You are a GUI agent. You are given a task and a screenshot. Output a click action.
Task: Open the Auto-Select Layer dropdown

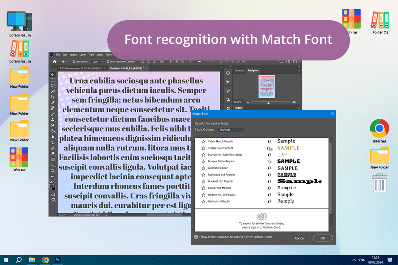pos(97,62)
